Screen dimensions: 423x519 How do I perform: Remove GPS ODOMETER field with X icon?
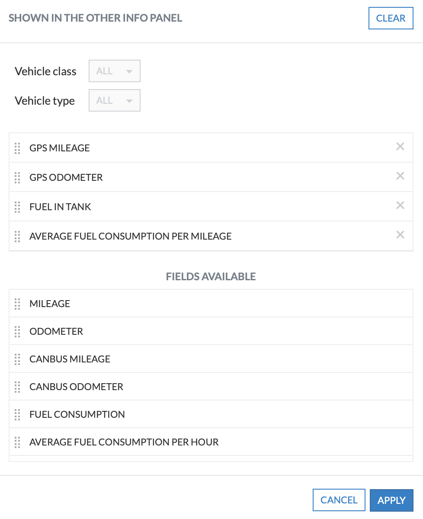coord(400,176)
